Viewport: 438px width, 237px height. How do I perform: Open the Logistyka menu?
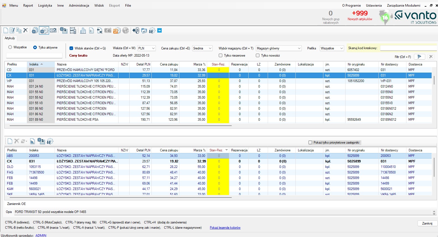click(45, 6)
